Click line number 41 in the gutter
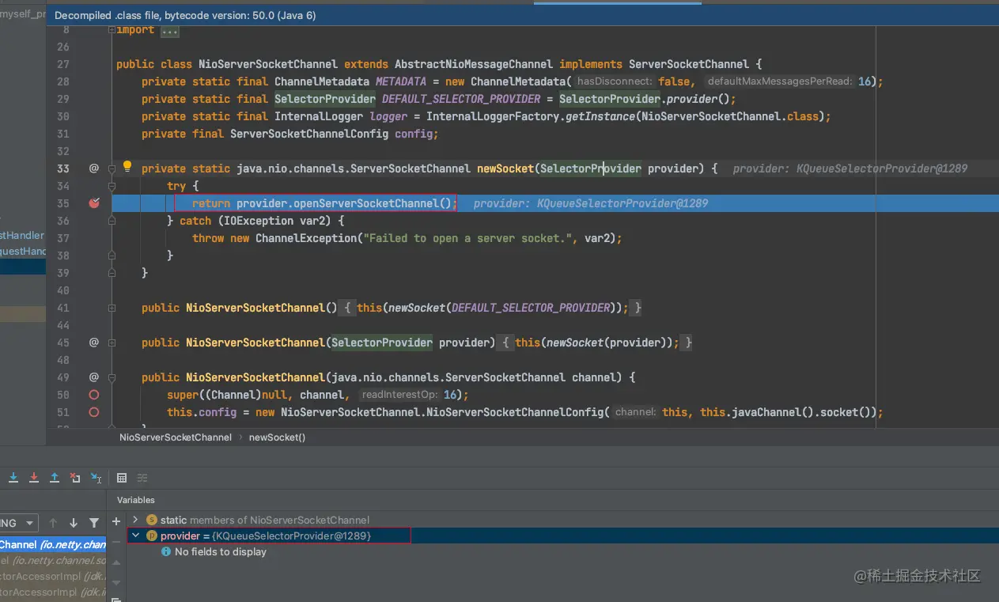 coord(63,308)
